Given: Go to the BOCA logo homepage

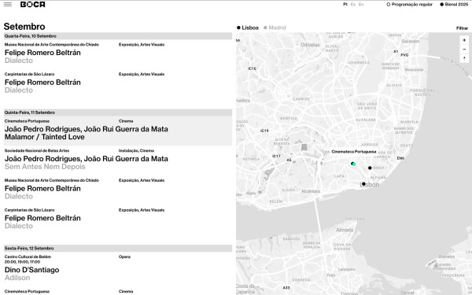Looking at the screenshot, I should [33, 4].
